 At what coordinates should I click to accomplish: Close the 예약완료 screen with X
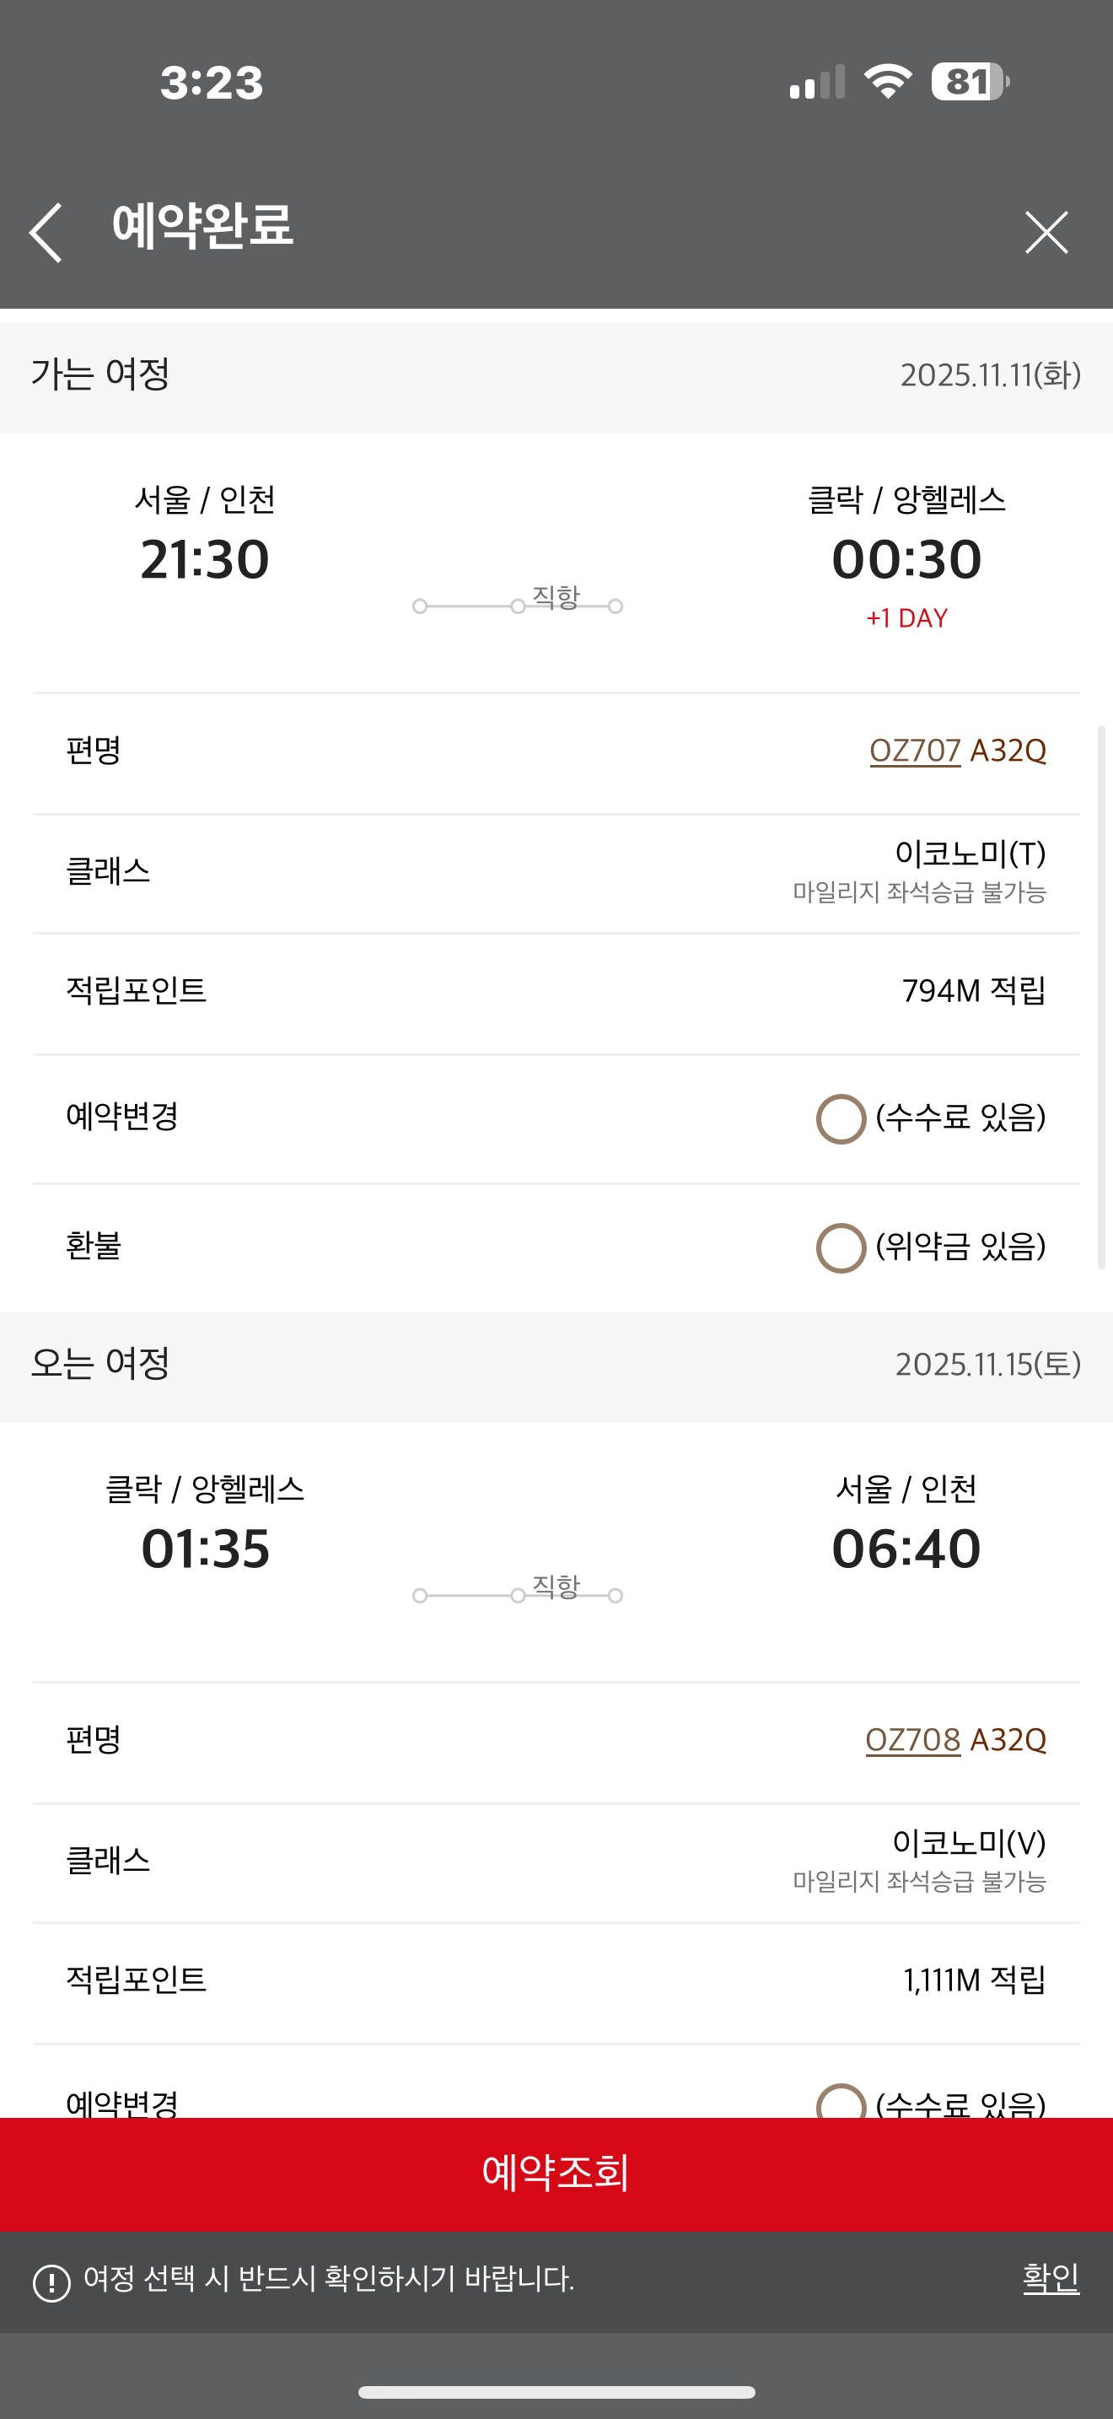[x=1046, y=232]
